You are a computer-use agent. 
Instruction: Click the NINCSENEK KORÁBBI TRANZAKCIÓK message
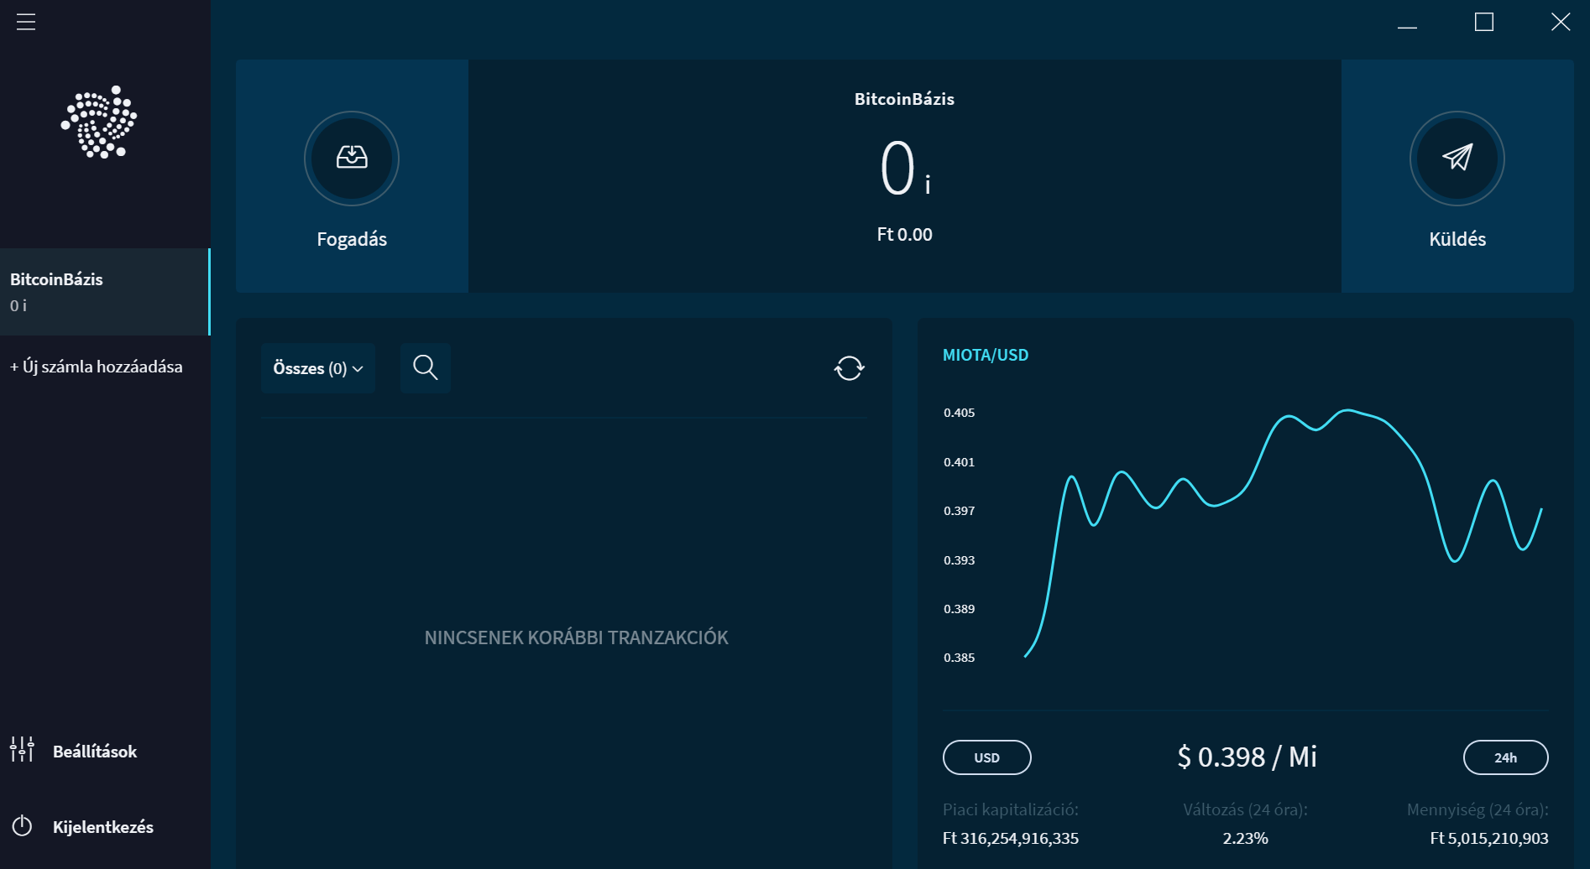pyautogui.click(x=577, y=637)
